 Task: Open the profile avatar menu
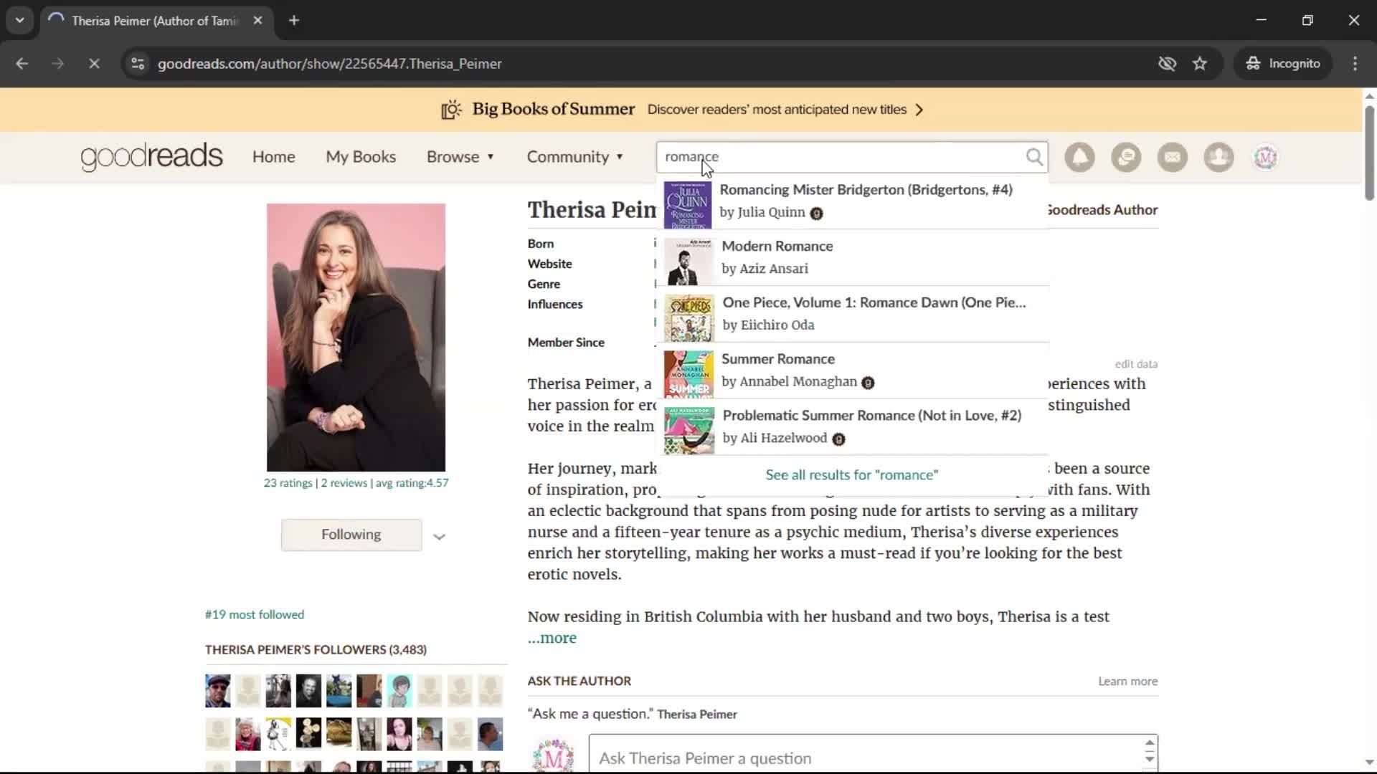point(1265,157)
